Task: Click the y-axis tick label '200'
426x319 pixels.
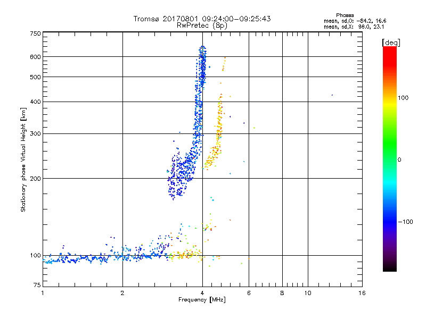Action: tap(35, 179)
